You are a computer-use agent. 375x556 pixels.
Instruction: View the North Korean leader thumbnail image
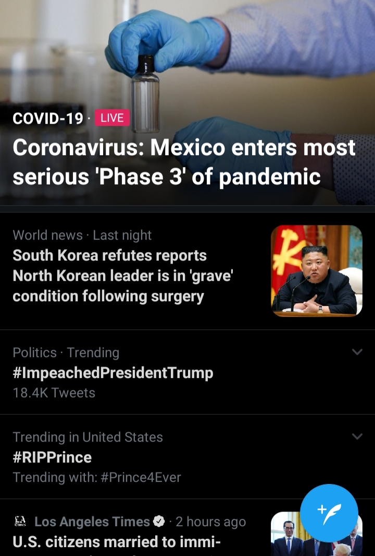point(317,270)
